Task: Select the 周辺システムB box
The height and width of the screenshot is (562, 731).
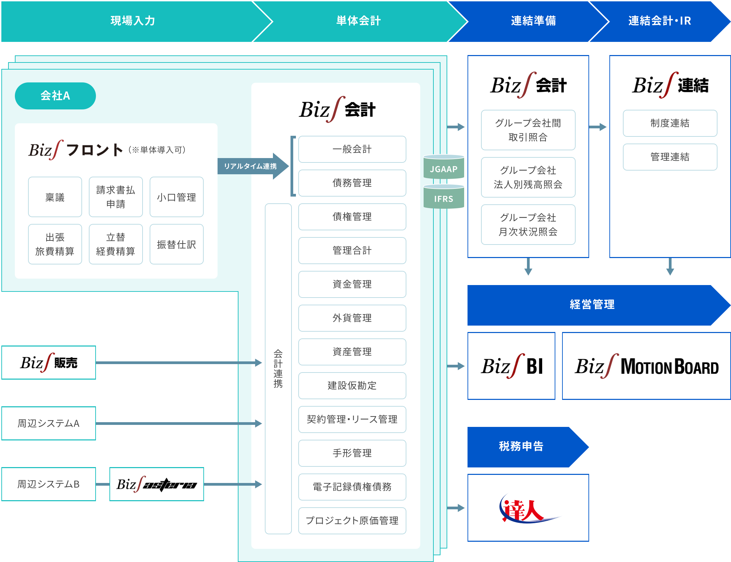Action: click(x=49, y=484)
